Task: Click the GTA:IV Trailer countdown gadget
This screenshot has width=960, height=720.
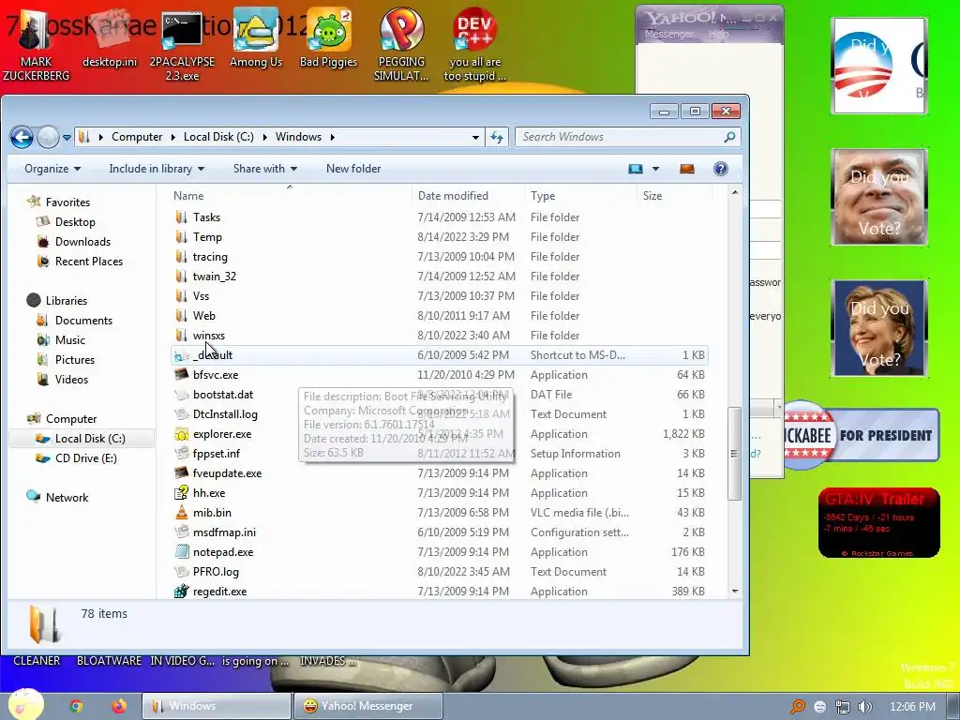Action: pos(878,523)
